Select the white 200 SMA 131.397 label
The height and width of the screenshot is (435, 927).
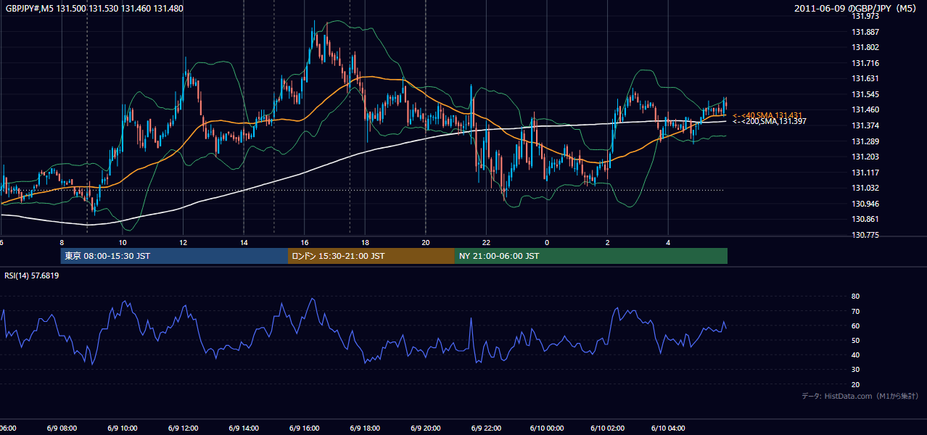pos(768,122)
